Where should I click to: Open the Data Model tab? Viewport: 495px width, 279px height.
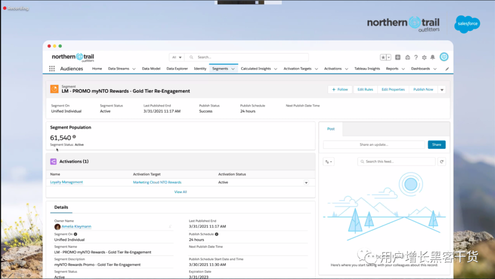coord(151,68)
